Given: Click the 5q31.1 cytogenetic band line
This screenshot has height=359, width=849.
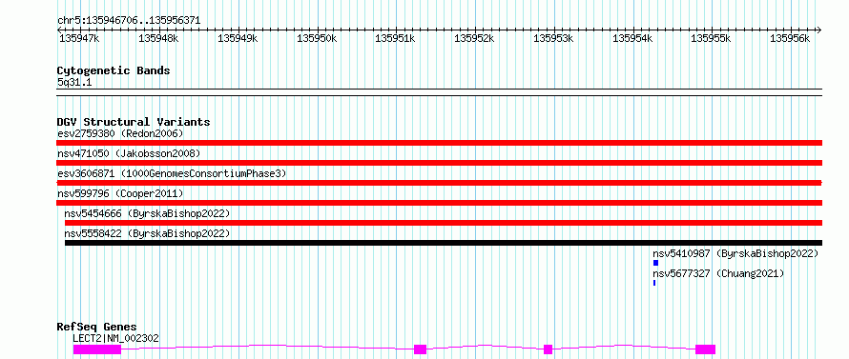Looking at the screenshot, I should pyautogui.click(x=439, y=92).
